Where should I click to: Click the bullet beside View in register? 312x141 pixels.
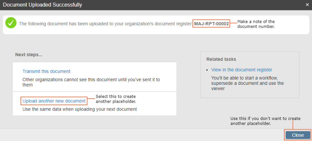pos(208,70)
